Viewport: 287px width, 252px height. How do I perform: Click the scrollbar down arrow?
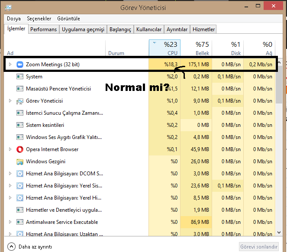pyautogui.click(x=279, y=233)
